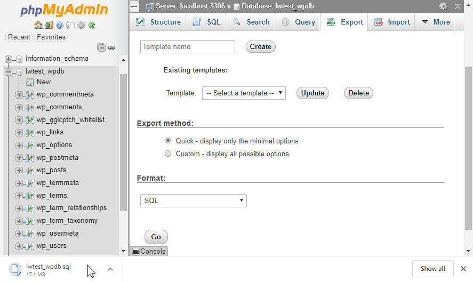473x282 pixels.
Task: Select Custom export method option
Action: [168, 154]
